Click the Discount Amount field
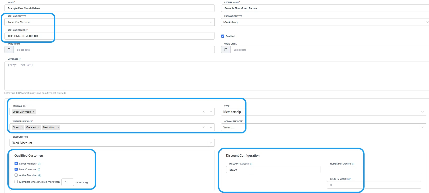 273,170
